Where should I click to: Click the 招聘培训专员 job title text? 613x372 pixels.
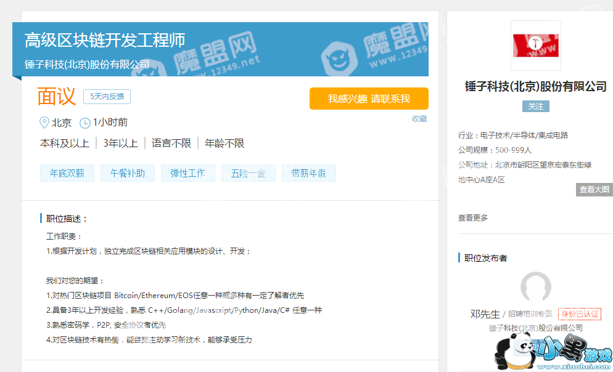click(530, 314)
